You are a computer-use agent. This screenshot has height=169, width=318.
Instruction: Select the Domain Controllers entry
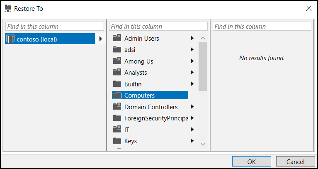point(150,107)
